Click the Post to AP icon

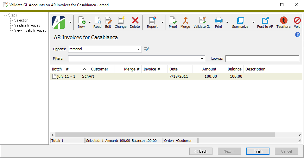(265, 21)
